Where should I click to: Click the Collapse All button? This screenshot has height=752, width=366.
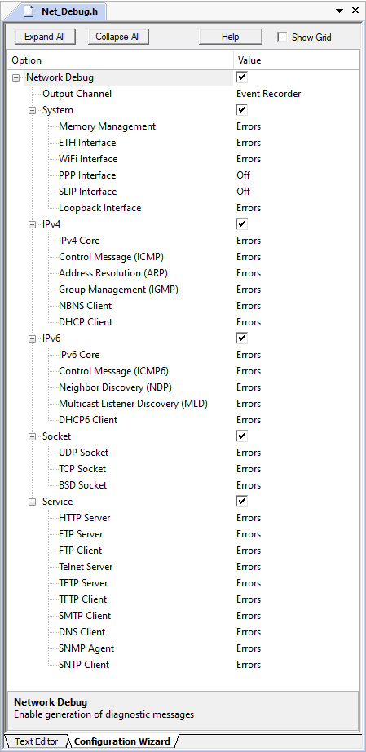(118, 37)
